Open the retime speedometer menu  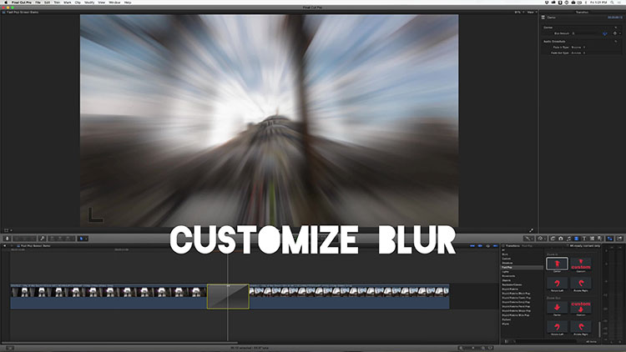coord(542,239)
